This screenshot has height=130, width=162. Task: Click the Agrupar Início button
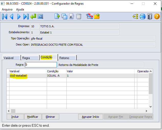(x=90, y=117)
